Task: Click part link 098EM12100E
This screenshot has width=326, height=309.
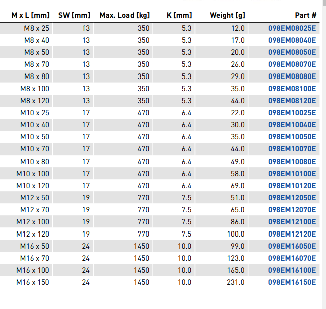Action: [292, 222]
